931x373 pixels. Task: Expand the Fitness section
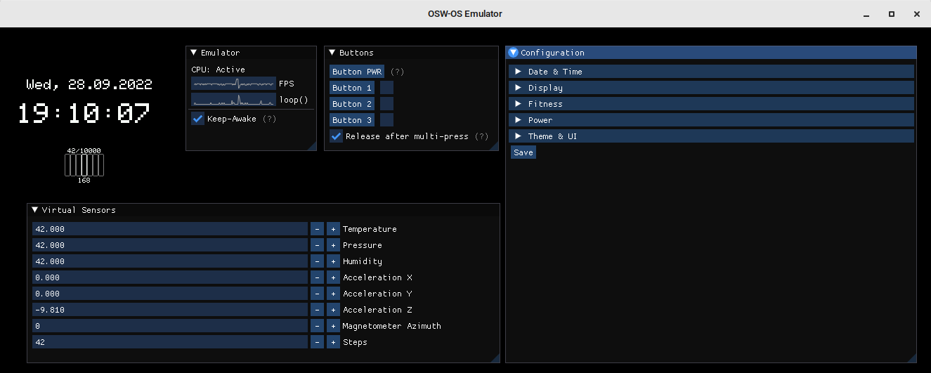coord(711,104)
